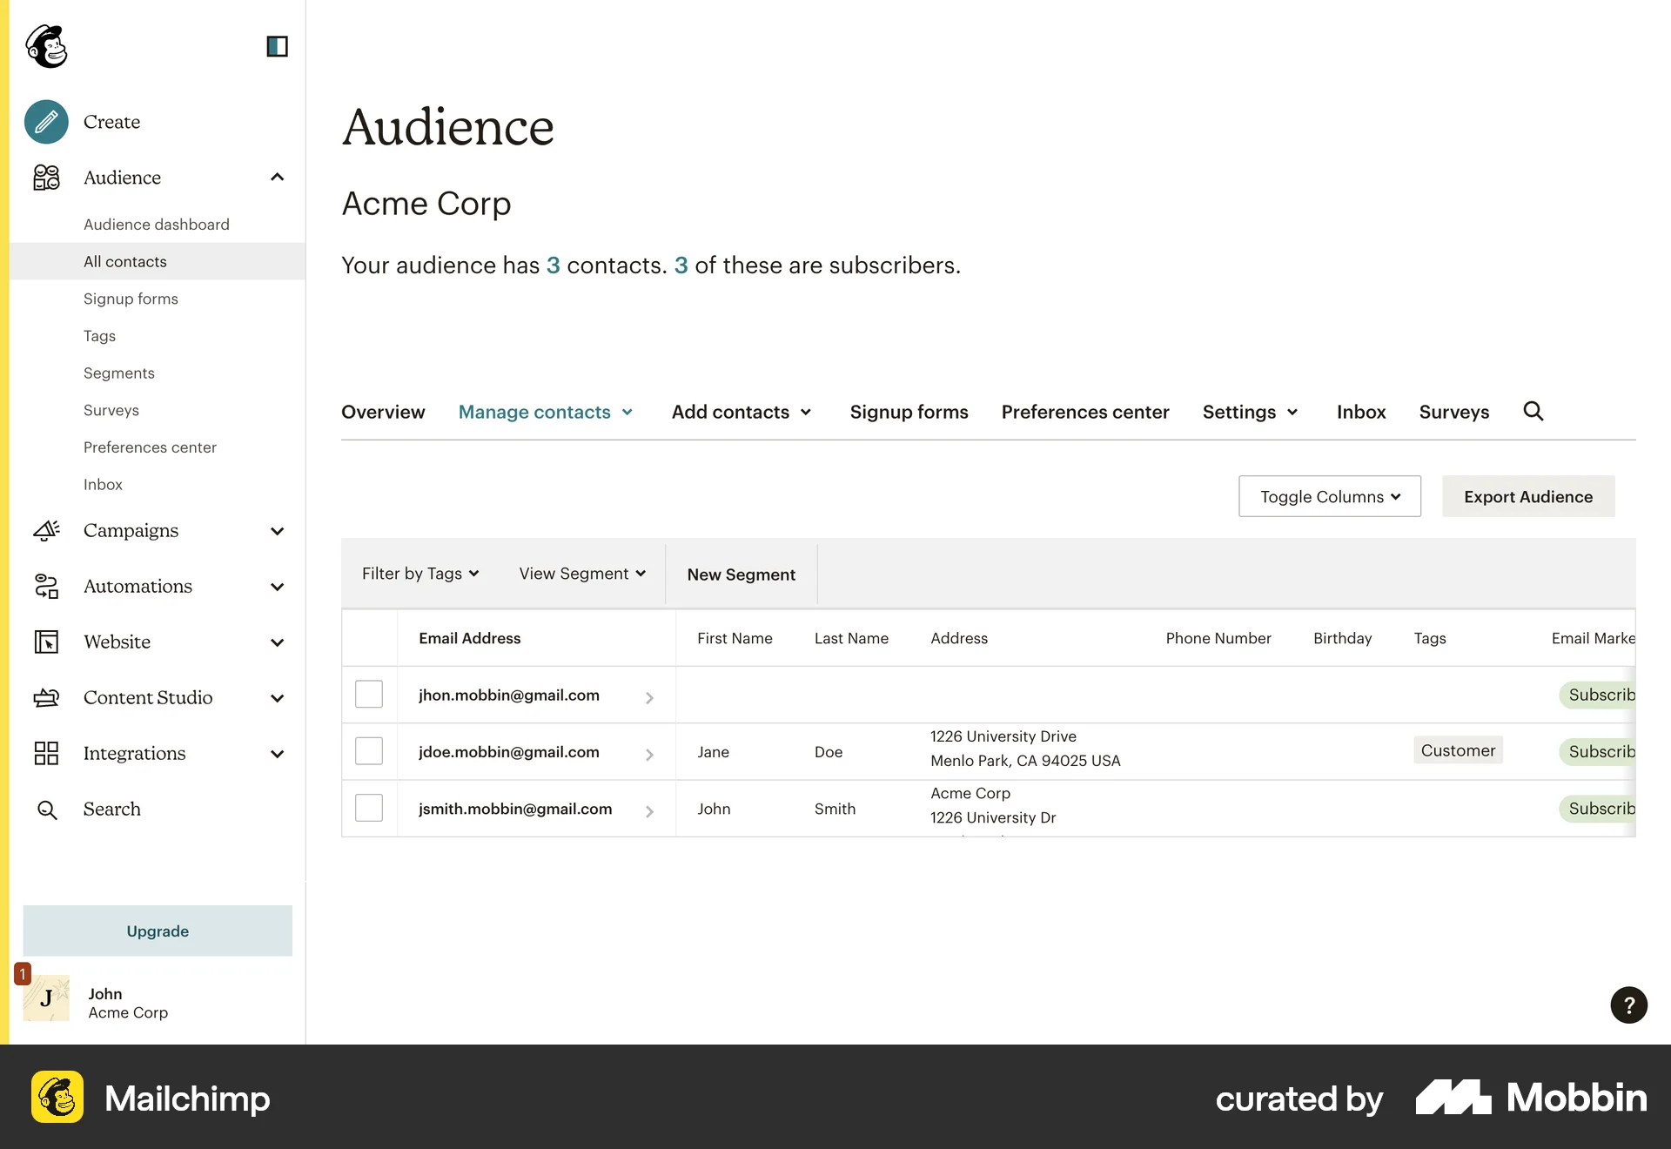Select the row checkbox for jdoe.mobbin@gmail.com
The image size is (1671, 1149).
coord(369,751)
